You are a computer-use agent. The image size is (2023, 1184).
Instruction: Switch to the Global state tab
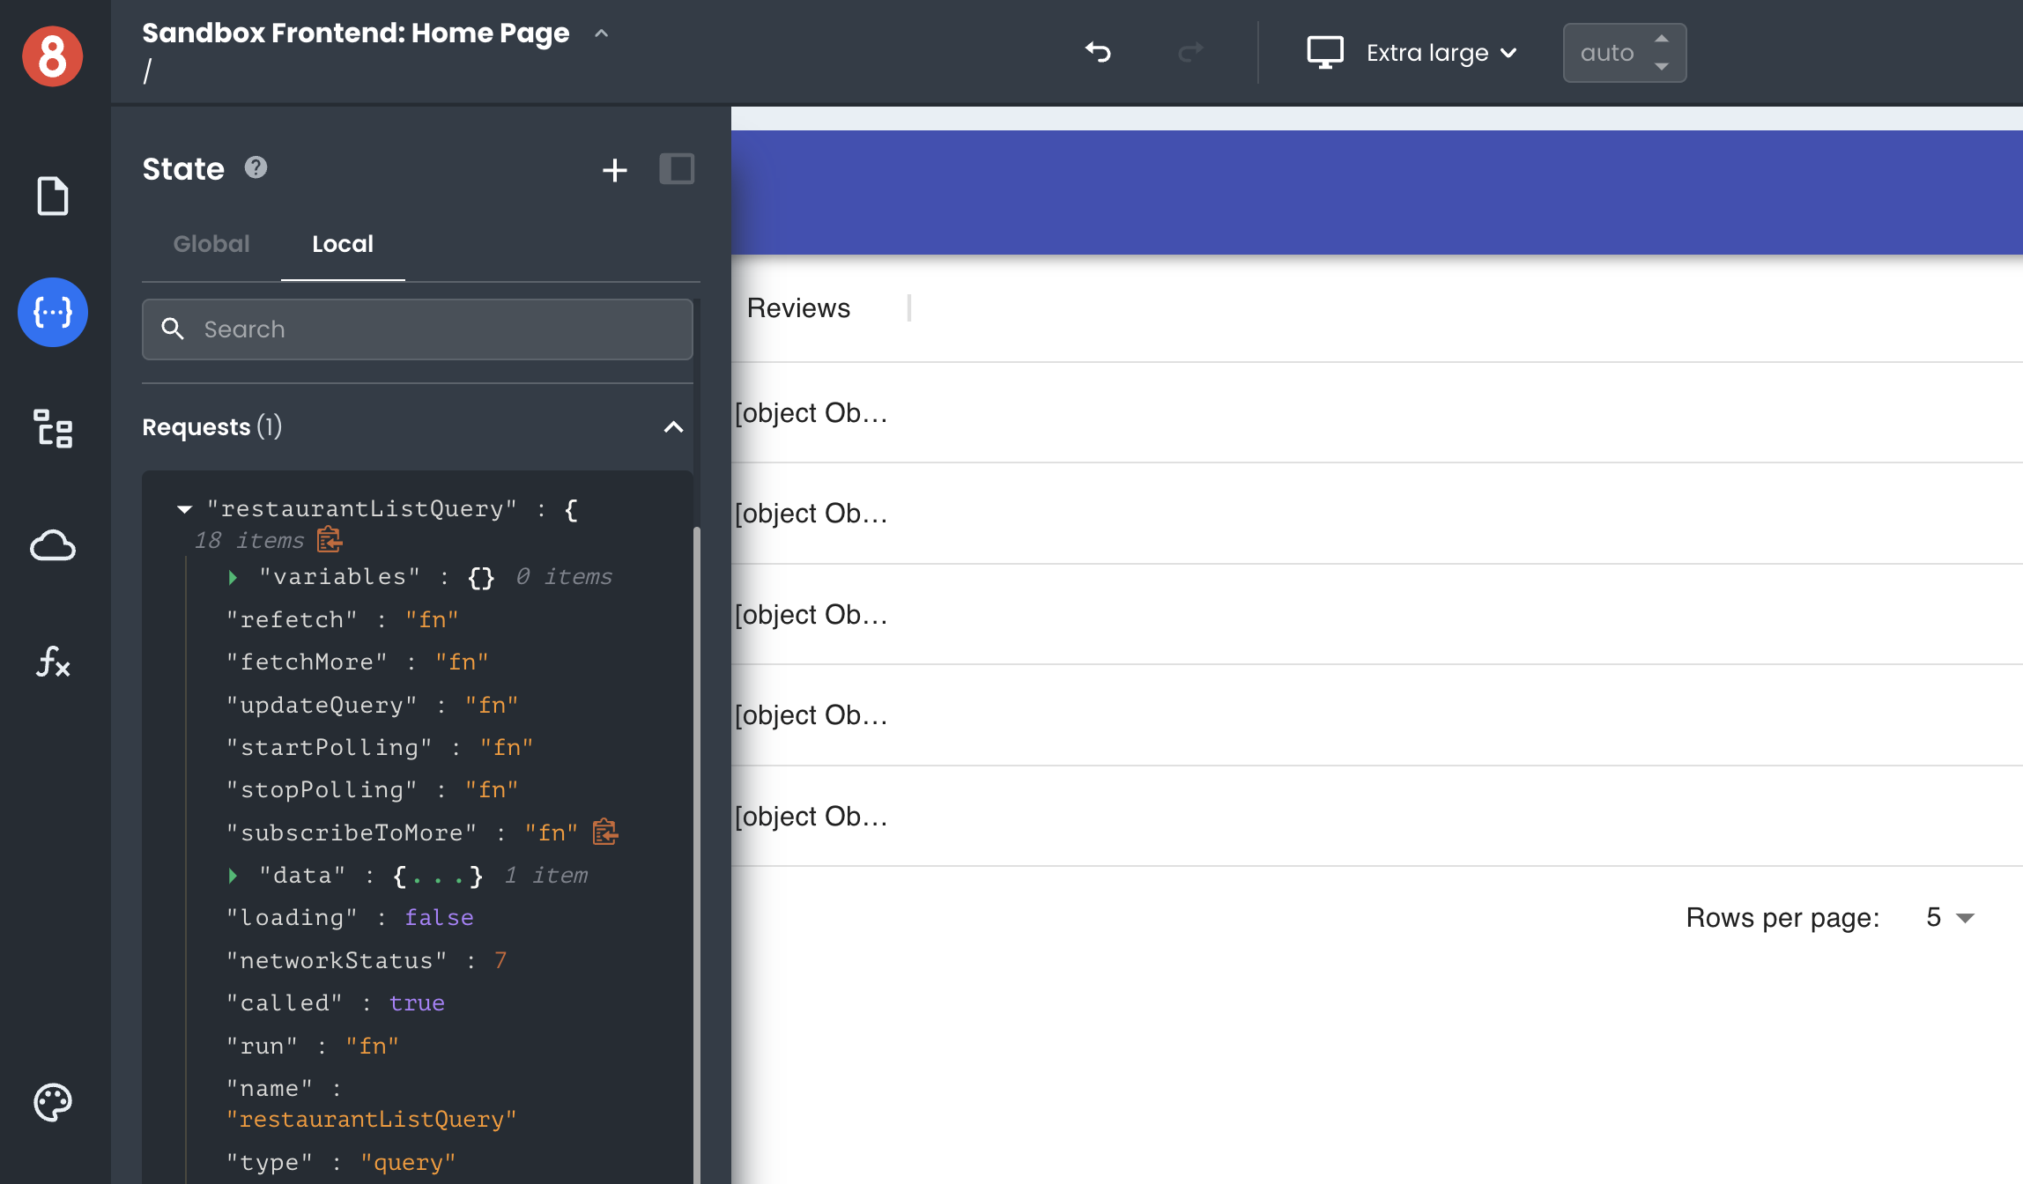coord(211,244)
